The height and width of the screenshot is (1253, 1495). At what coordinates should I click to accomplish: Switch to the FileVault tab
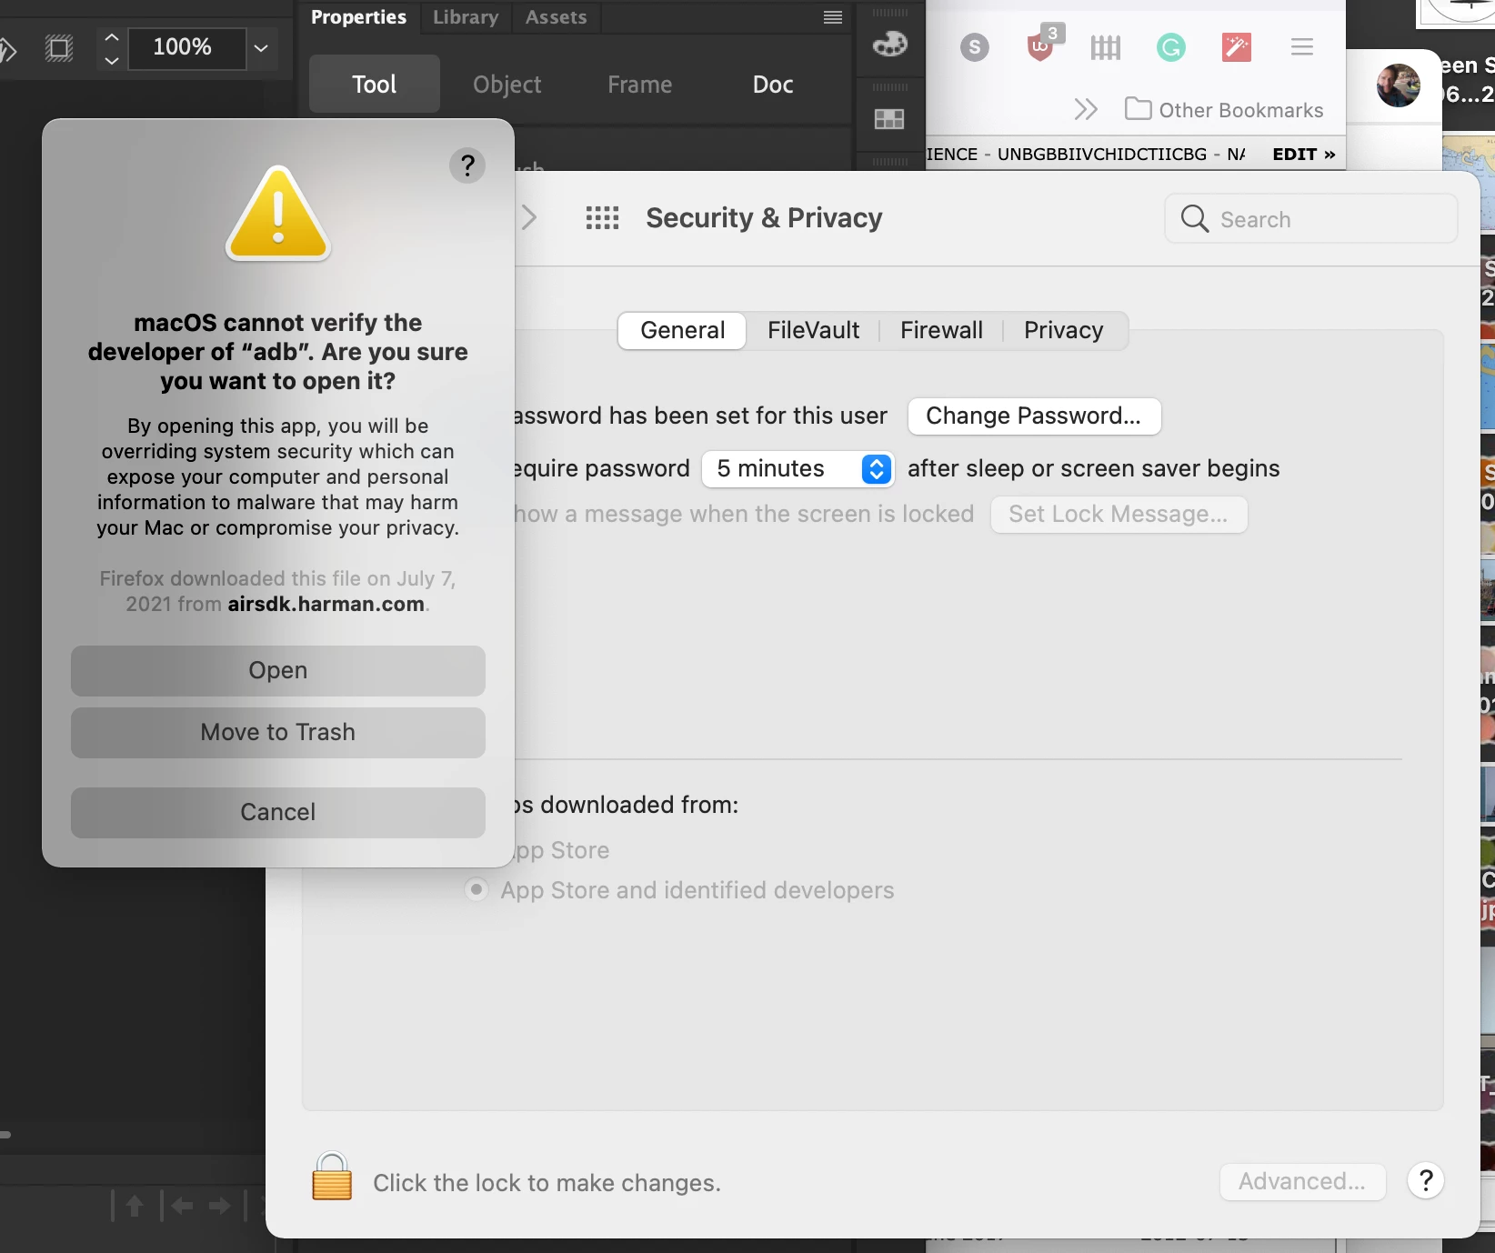click(813, 330)
